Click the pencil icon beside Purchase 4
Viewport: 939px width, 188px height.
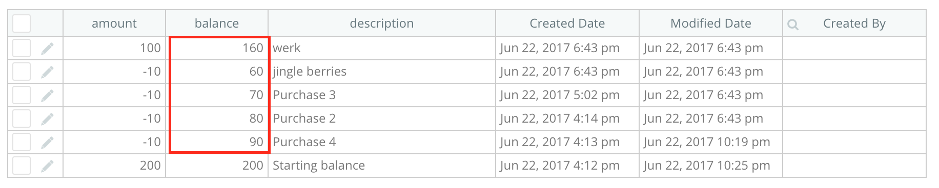click(47, 143)
